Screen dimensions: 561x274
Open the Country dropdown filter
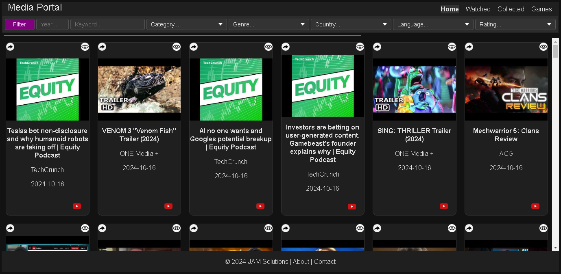(351, 24)
